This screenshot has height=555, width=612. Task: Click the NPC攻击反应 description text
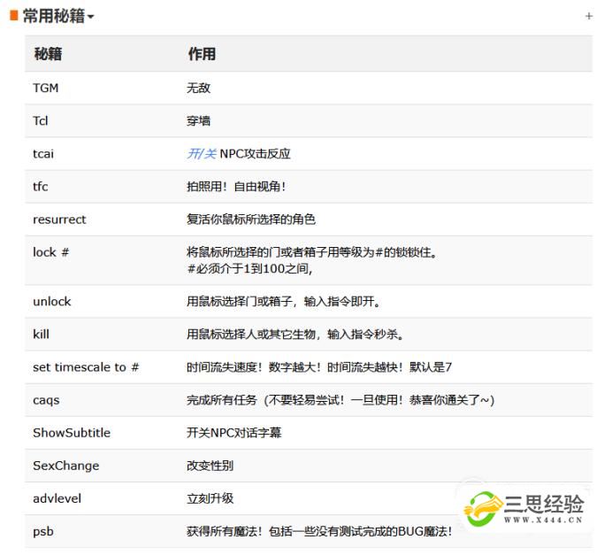(x=255, y=153)
